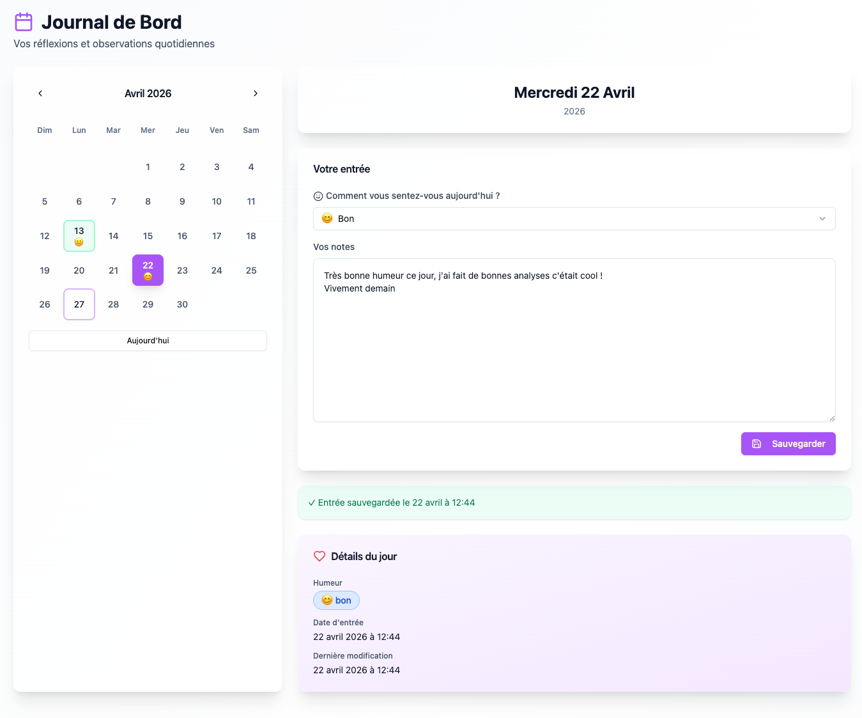Click the Lun weekday column header

[x=79, y=130]
